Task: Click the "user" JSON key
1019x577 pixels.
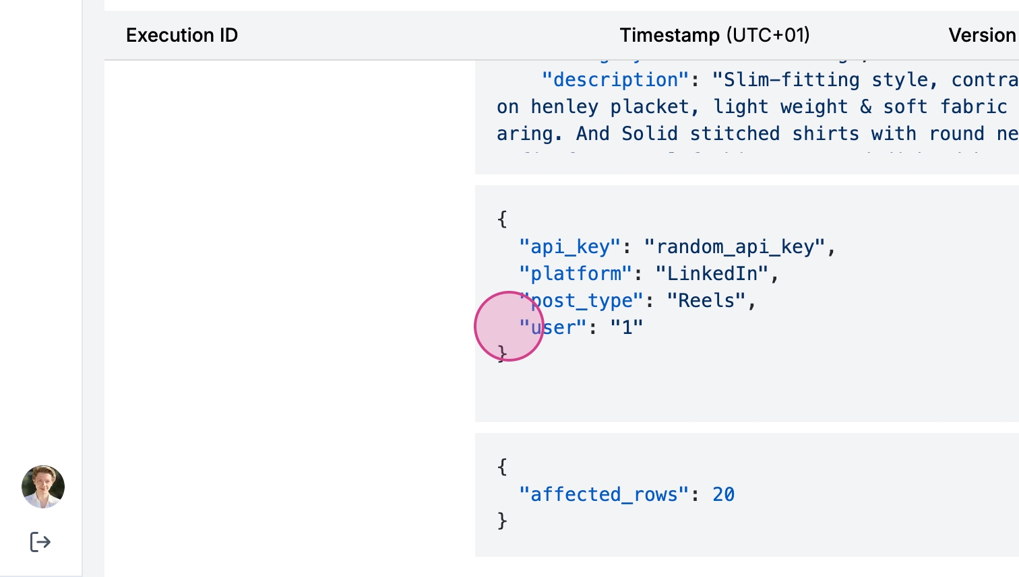Action: point(553,328)
